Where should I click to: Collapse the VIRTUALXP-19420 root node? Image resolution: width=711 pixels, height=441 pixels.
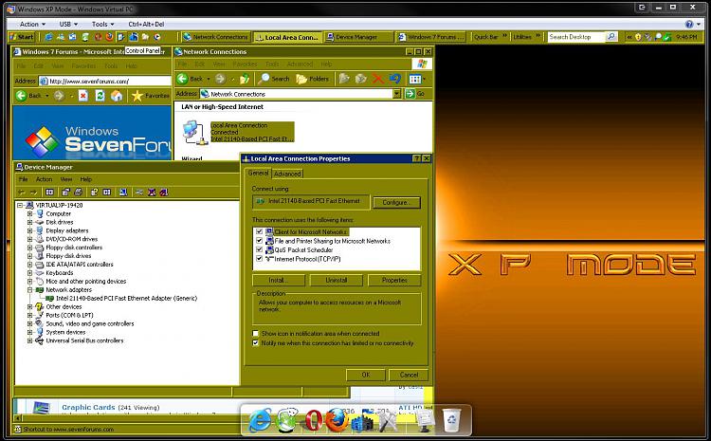point(20,205)
